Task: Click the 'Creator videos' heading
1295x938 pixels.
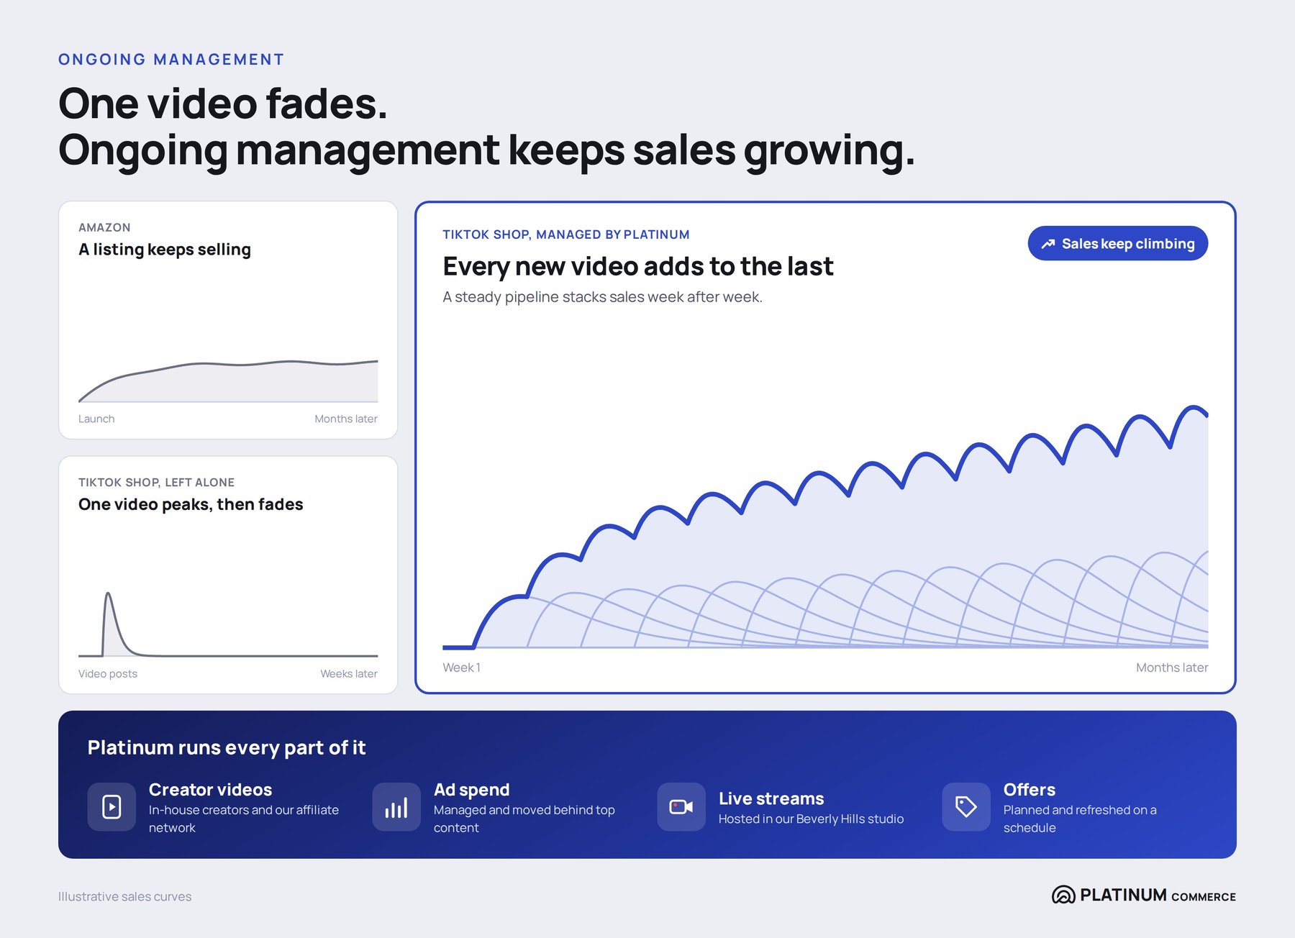Action: 211,790
